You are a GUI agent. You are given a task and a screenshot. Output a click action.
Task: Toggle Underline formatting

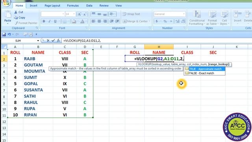[55, 21]
